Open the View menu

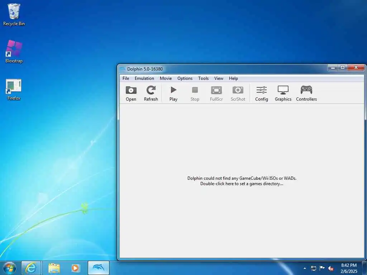[x=219, y=78]
